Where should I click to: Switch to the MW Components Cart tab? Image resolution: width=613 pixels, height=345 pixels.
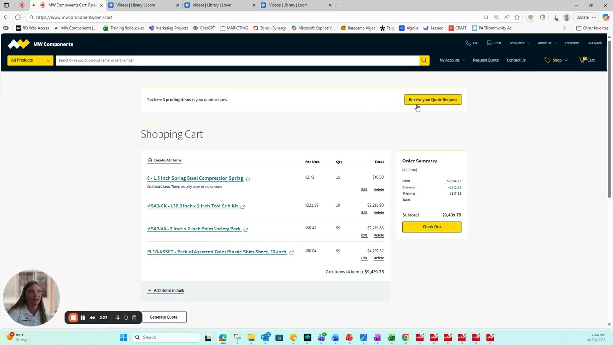click(x=68, y=5)
